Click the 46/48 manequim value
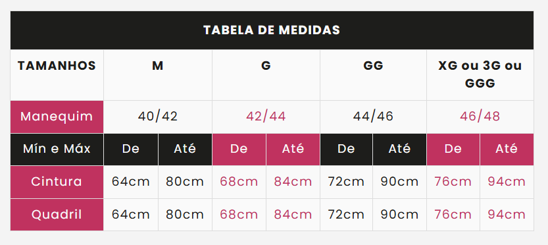The width and height of the screenshot is (548, 245). 480,117
